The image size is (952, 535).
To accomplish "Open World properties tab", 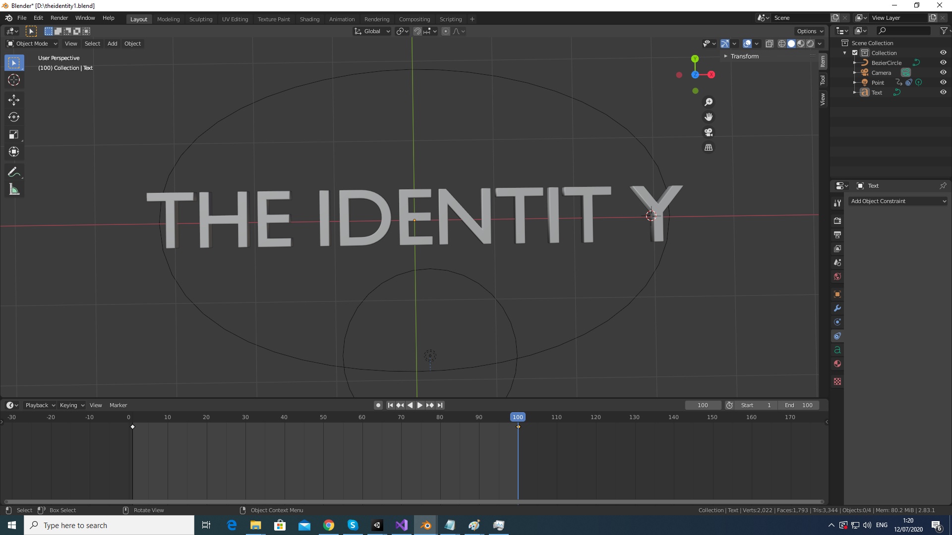I will click(837, 276).
